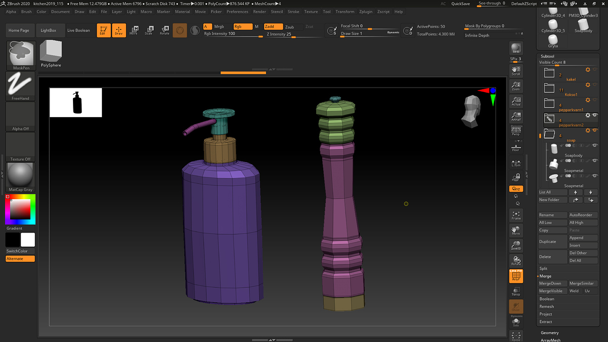608x342 pixels.
Task: Expand the pepparkvarn1 subtool folder
Action: [549, 103]
